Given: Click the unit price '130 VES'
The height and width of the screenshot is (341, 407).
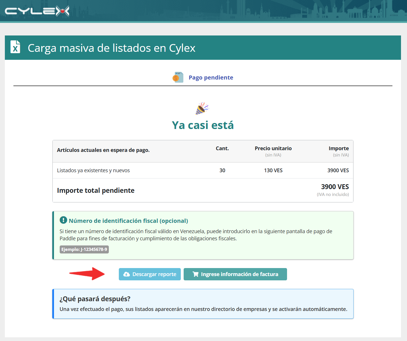Looking at the screenshot, I should [273, 170].
